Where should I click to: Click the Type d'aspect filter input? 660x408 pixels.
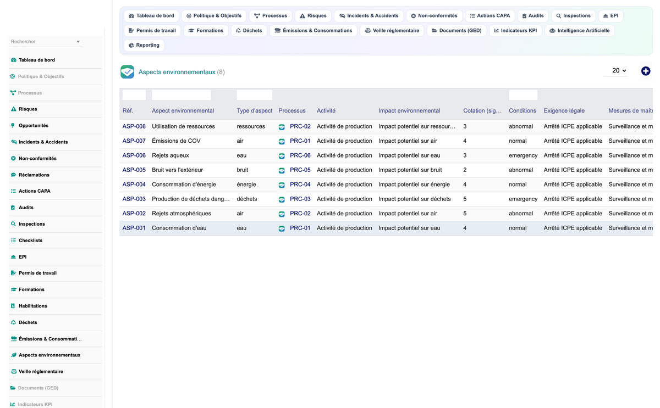255,95
